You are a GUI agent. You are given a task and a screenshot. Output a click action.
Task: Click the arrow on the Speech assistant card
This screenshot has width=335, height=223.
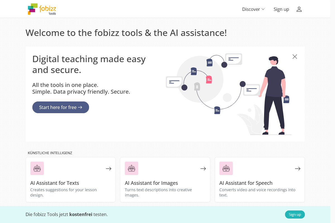pyautogui.click(x=298, y=168)
